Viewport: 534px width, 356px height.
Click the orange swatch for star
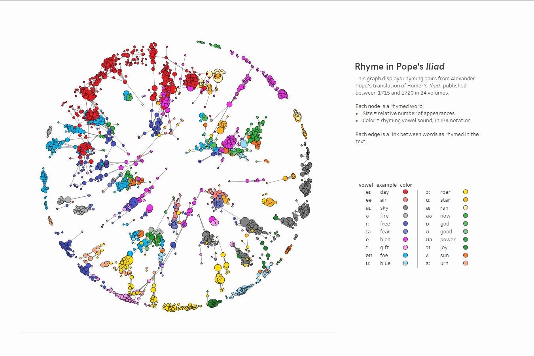click(466, 200)
